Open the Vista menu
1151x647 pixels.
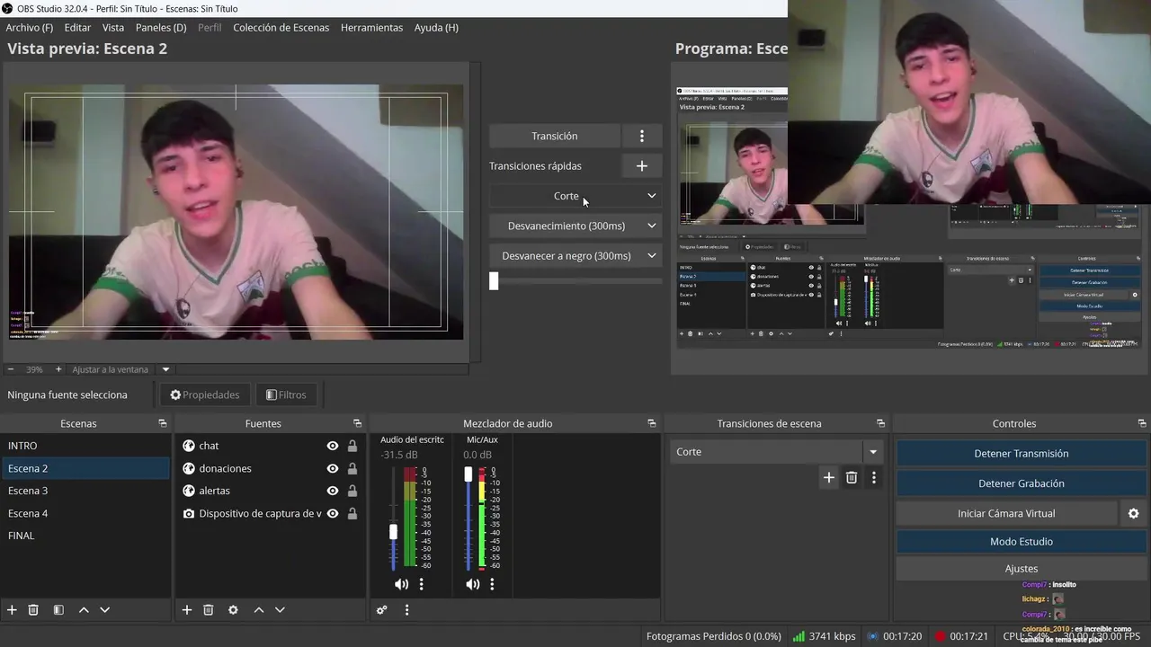[113, 28]
